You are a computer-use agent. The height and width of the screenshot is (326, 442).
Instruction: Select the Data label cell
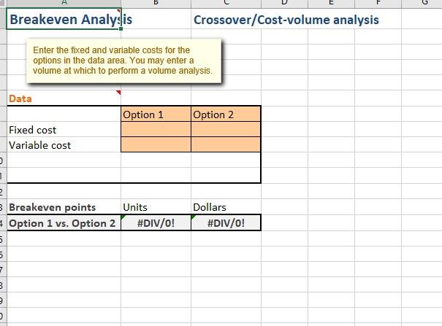coord(64,98)
